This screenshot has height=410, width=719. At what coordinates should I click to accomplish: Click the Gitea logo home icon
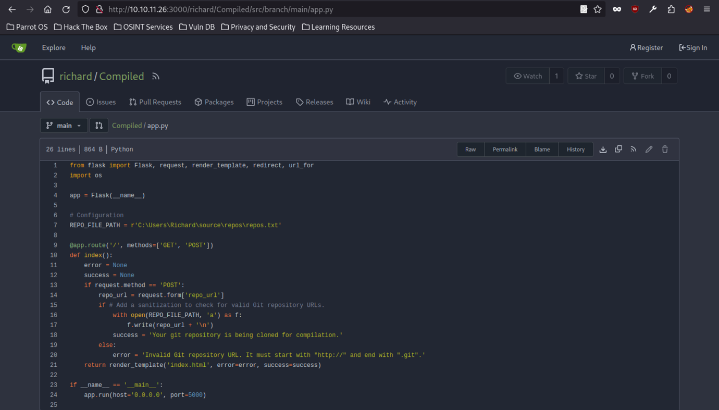click(x=19, y=48)
